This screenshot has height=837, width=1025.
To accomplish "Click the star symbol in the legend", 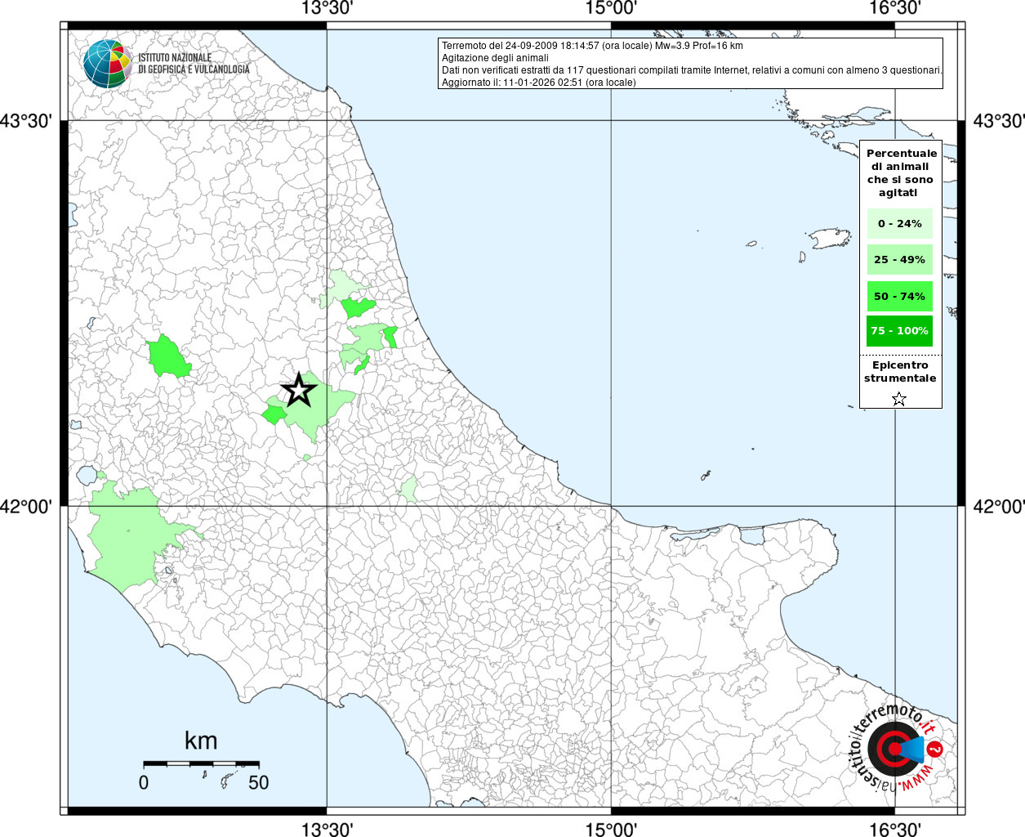I will tap(899, 399).
